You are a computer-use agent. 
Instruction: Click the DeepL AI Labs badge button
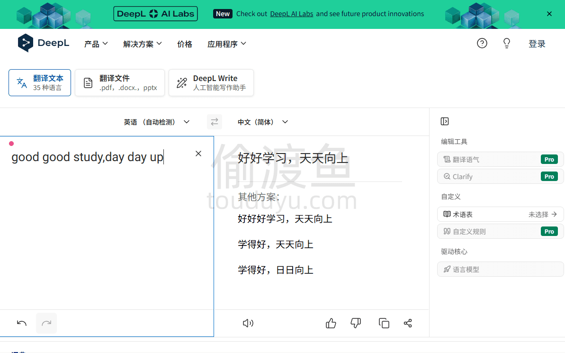pos(155,14)
